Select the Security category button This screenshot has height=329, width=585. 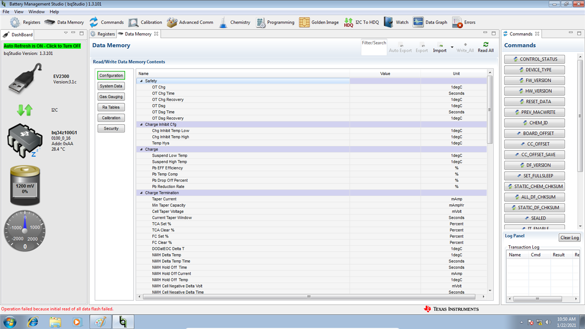(111, 129)
